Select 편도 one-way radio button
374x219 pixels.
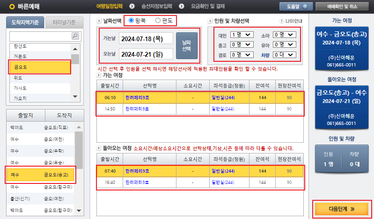[158, 21]
